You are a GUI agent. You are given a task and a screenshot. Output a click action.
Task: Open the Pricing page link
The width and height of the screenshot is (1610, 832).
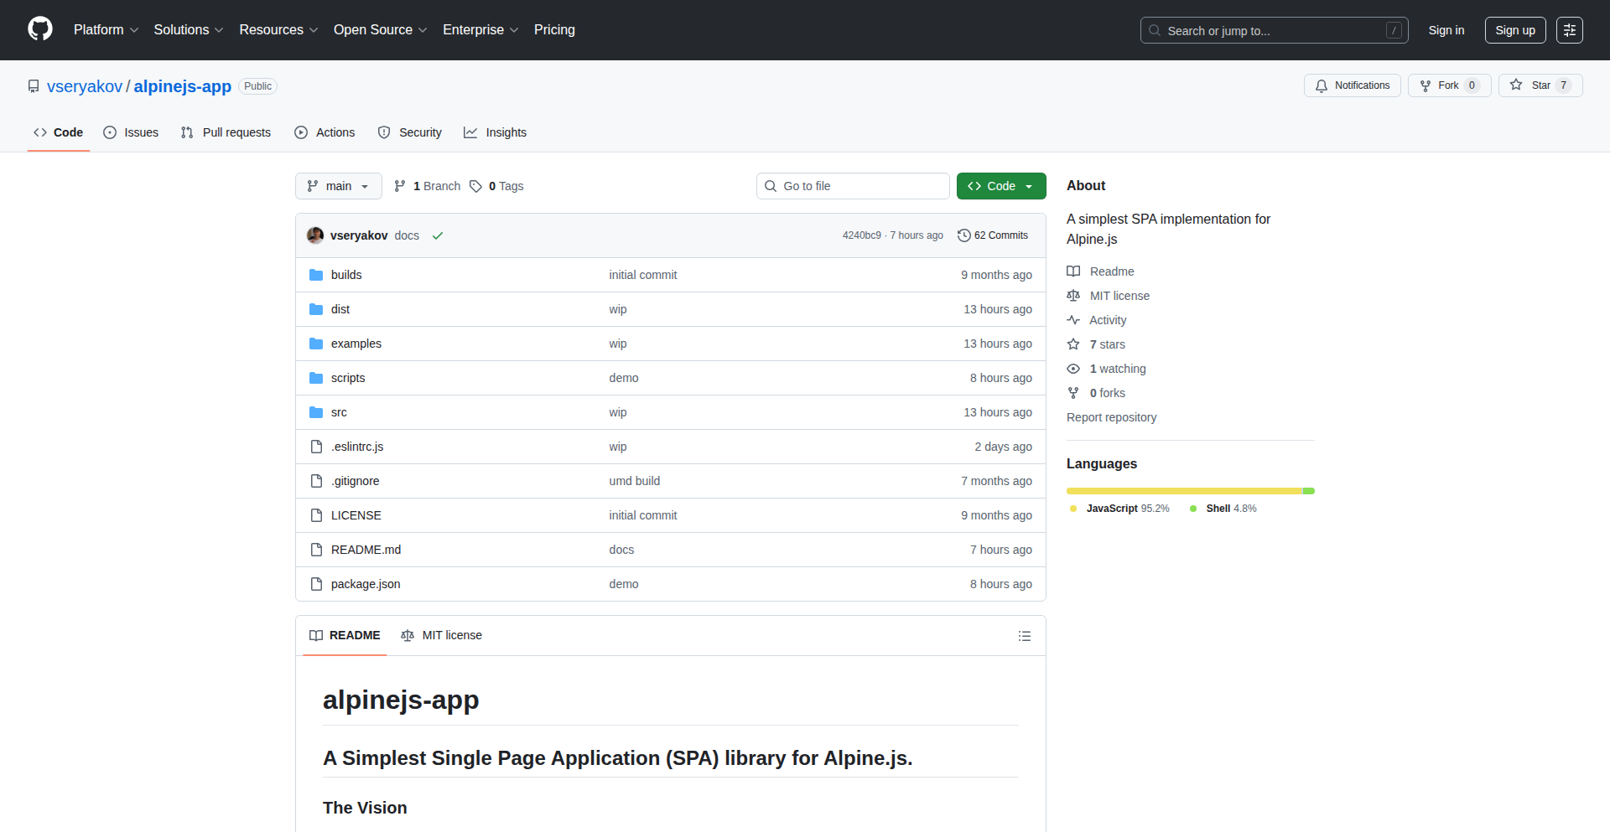coord(554,29)
